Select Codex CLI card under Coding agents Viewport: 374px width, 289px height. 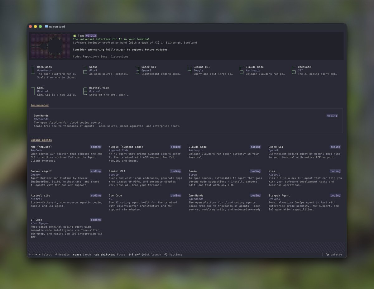[x=305, y=152]
